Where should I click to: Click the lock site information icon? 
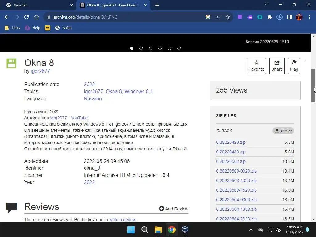pyautogui.click(x=48, y=17)
